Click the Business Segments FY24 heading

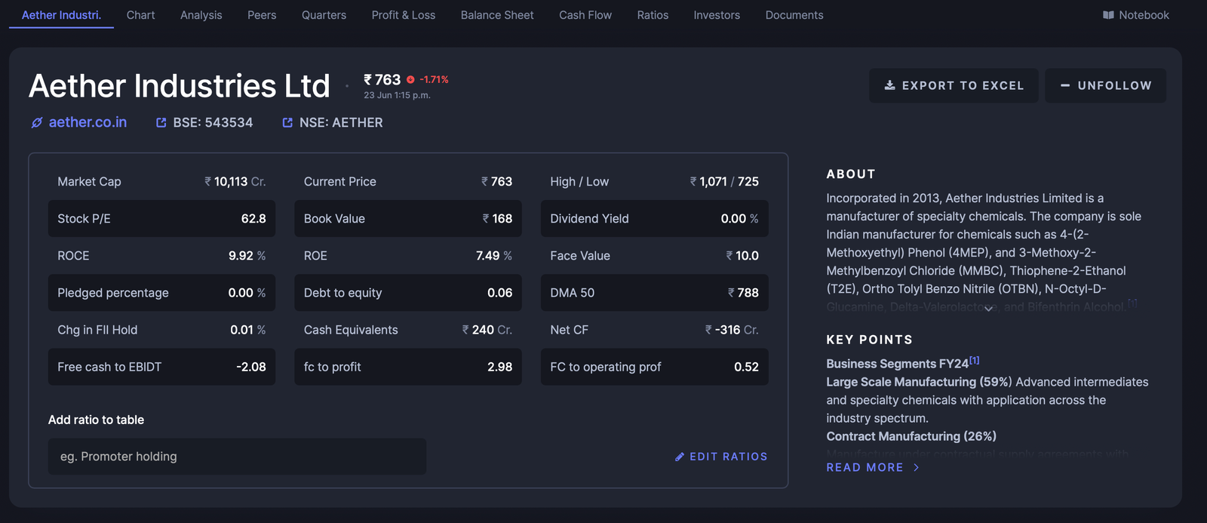click(x=897, y=364)
